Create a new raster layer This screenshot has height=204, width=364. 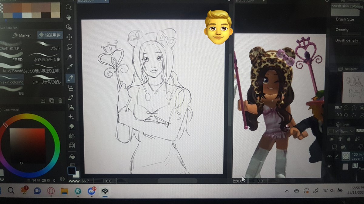pos(335,147)
